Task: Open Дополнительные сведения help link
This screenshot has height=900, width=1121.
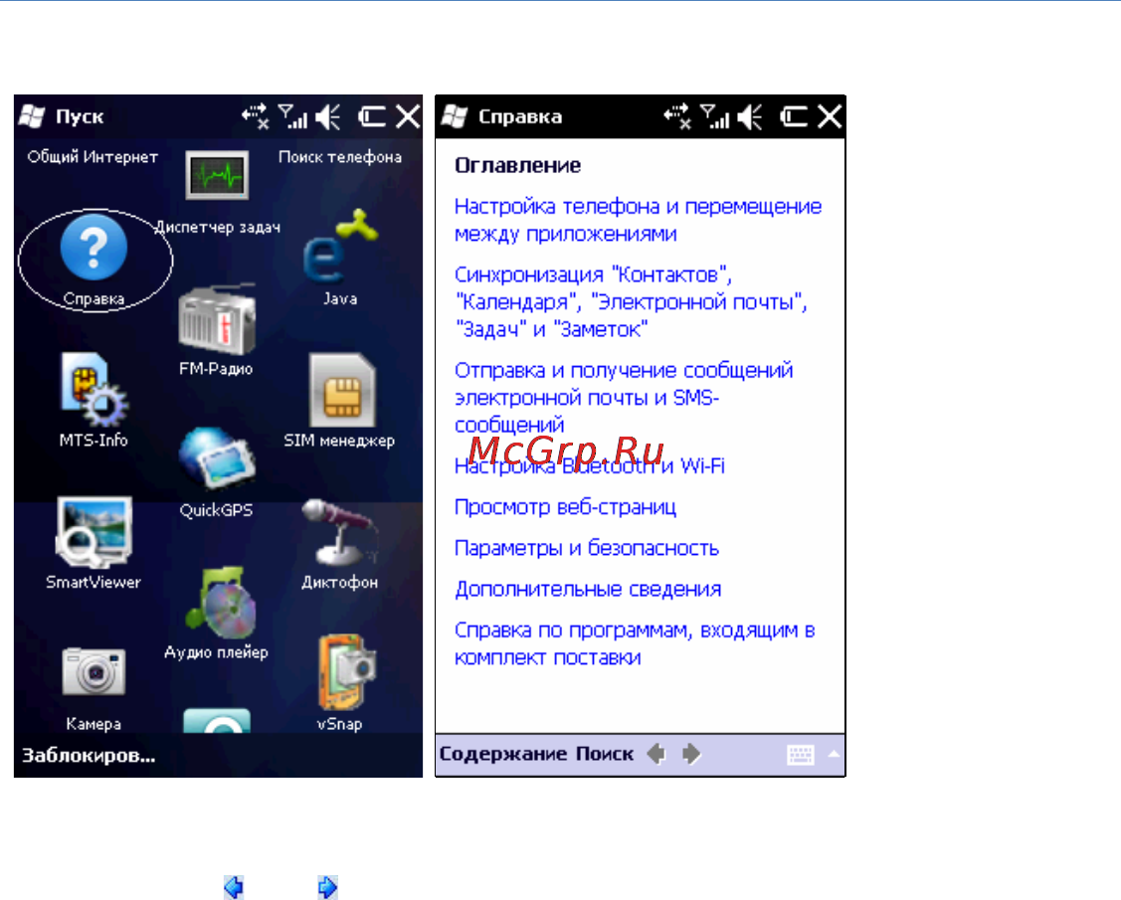Action: [x=588, y=590]
